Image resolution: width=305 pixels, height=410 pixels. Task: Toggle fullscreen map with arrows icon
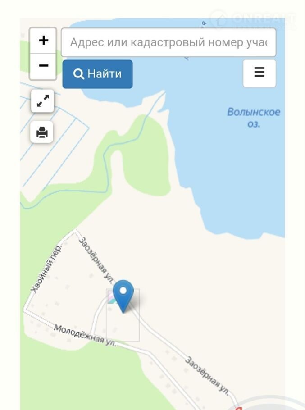tap(43, 101)
